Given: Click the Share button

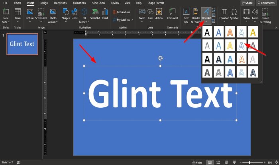Looking at the screenshot, I should (247, 3).
